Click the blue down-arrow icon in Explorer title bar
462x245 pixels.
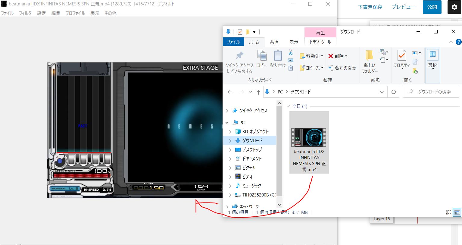[x=228, y=32]
